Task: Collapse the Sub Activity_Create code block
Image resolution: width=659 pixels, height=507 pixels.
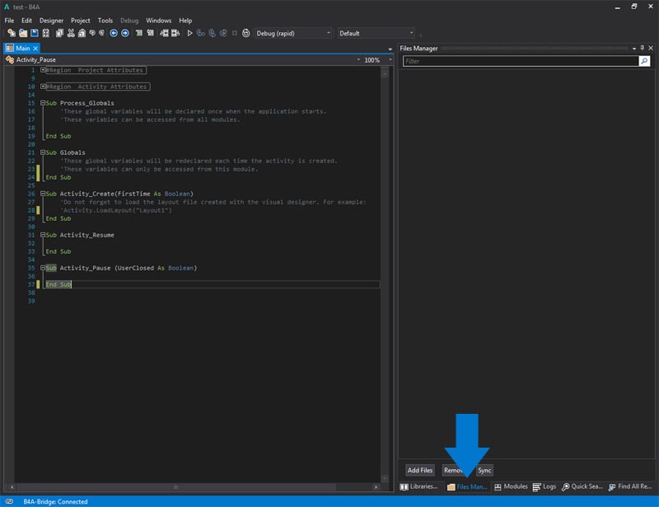Action: [x=43, y=194]
